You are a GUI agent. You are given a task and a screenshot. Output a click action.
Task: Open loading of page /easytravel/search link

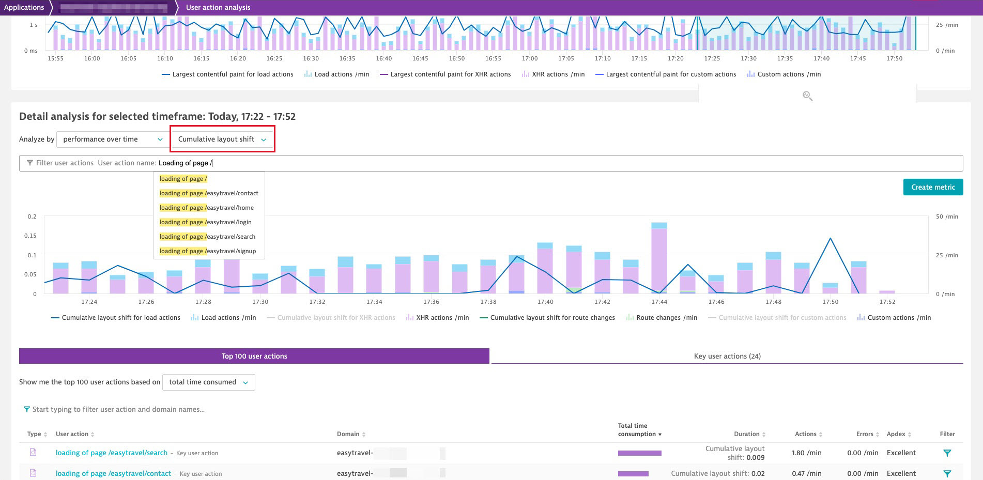(112, 453)
